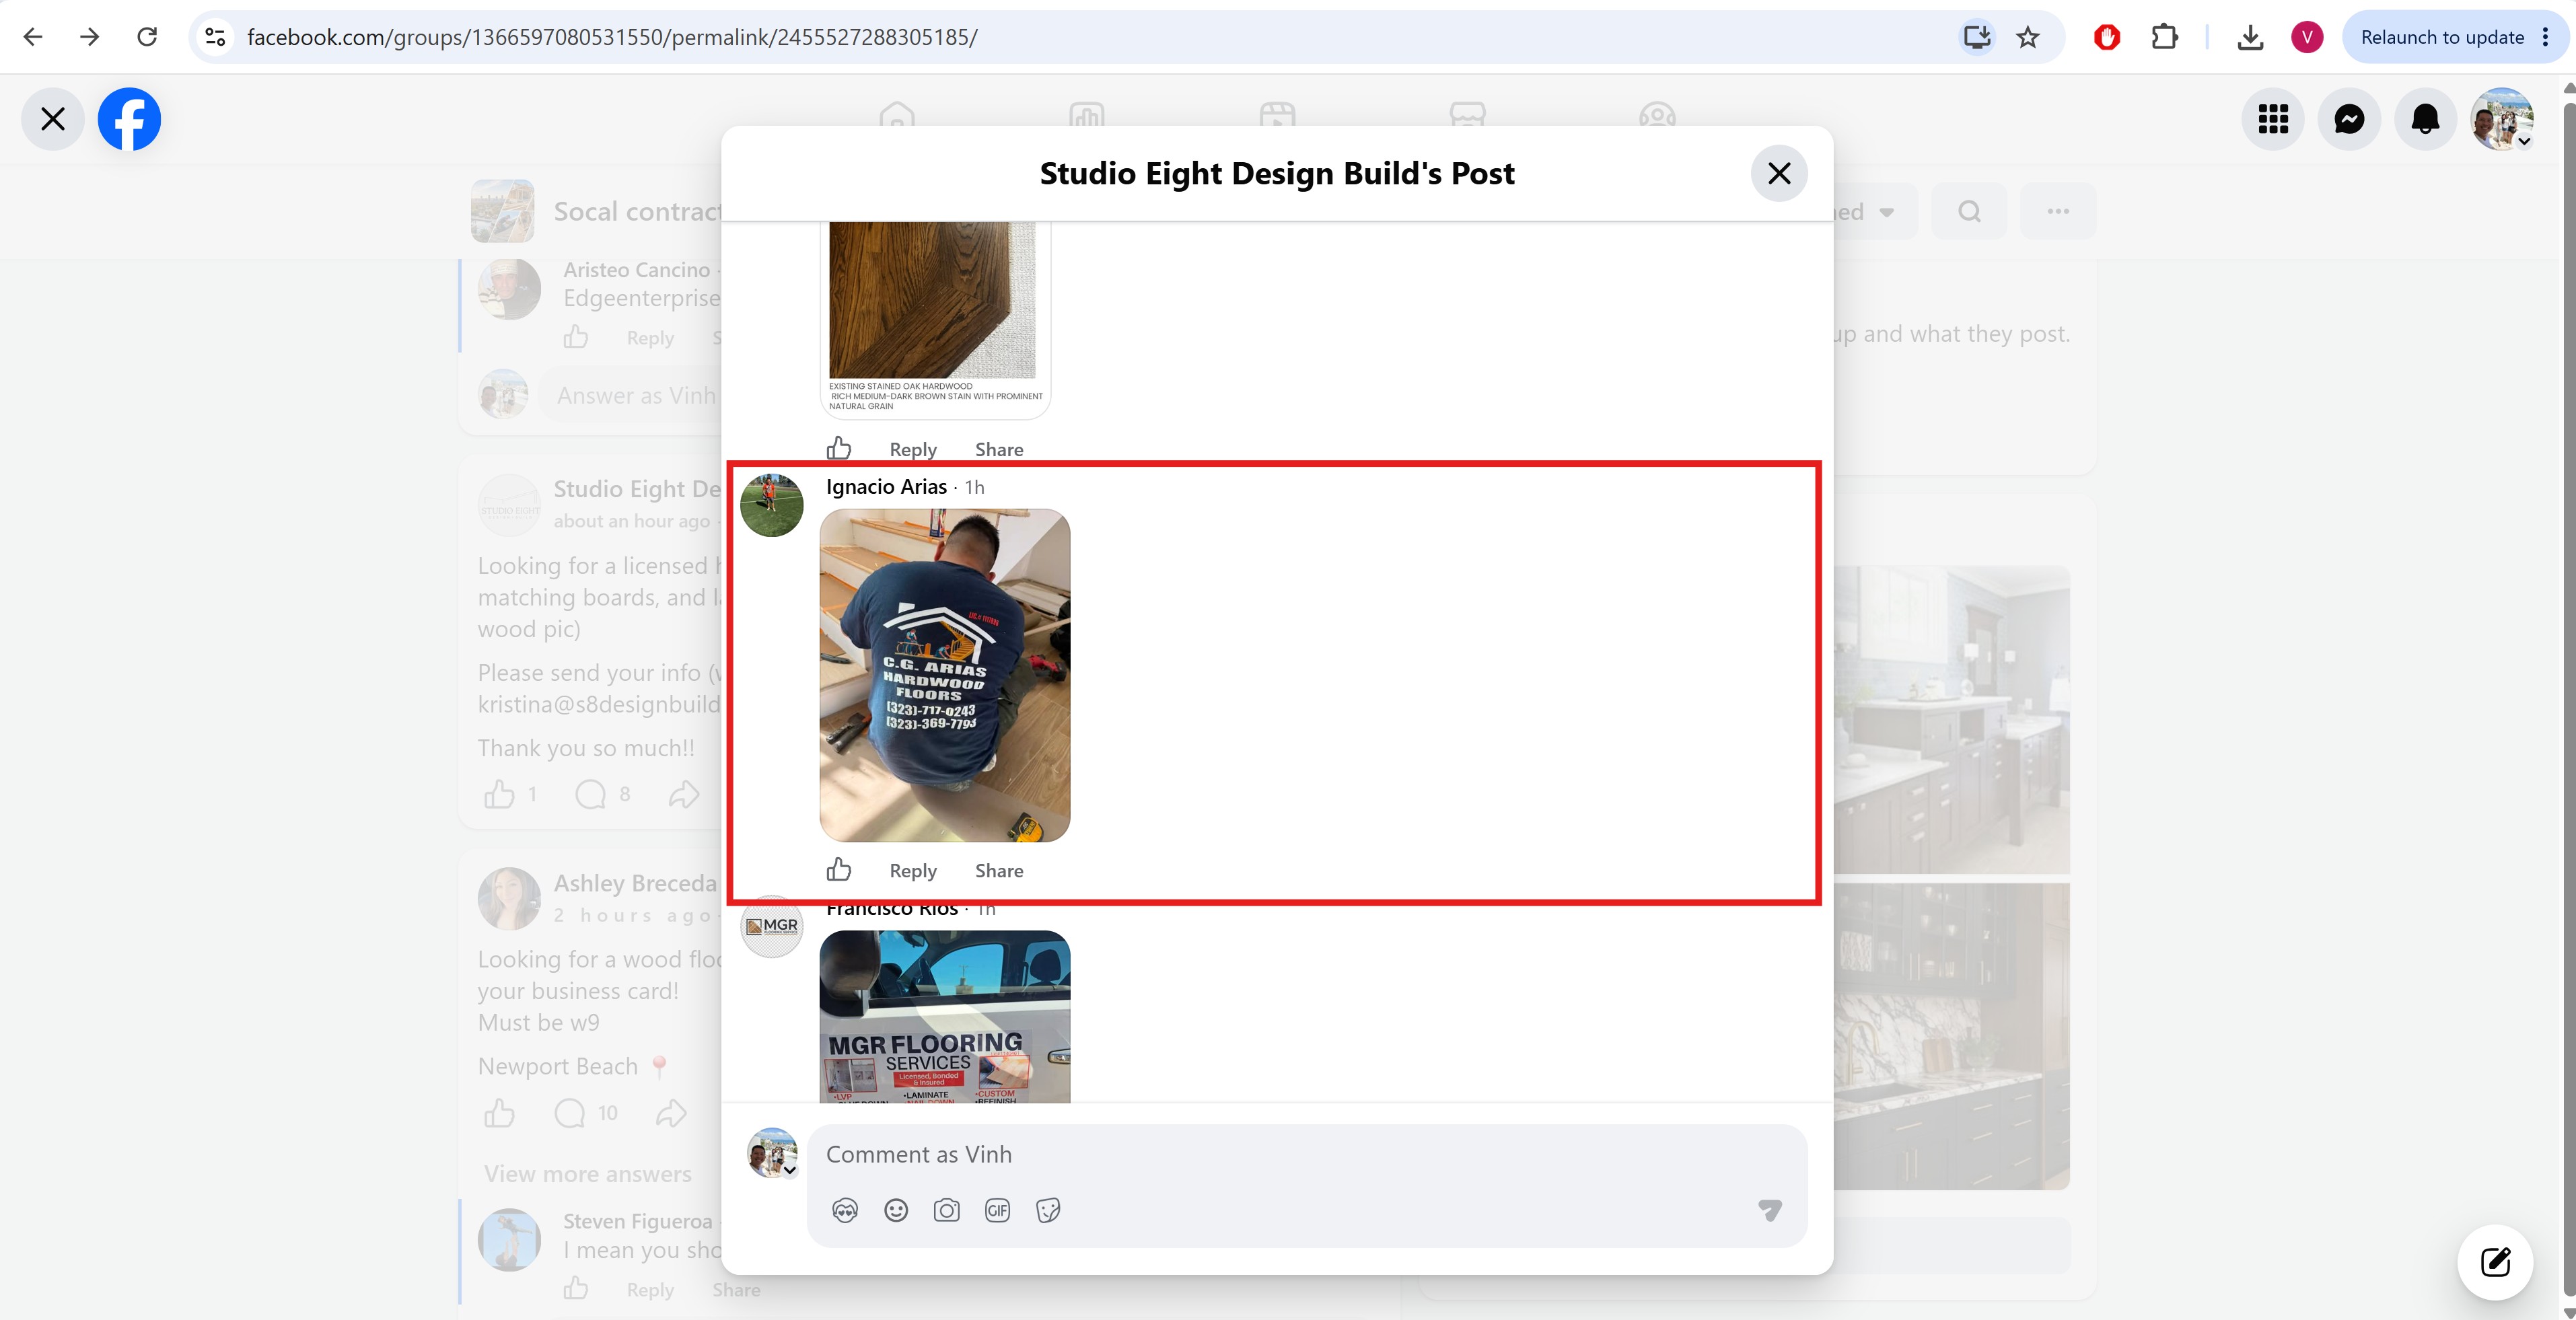Viewport: 2576px width, 1320px height.
Task: Go forward in browser history
Action: tap(90, 37)
